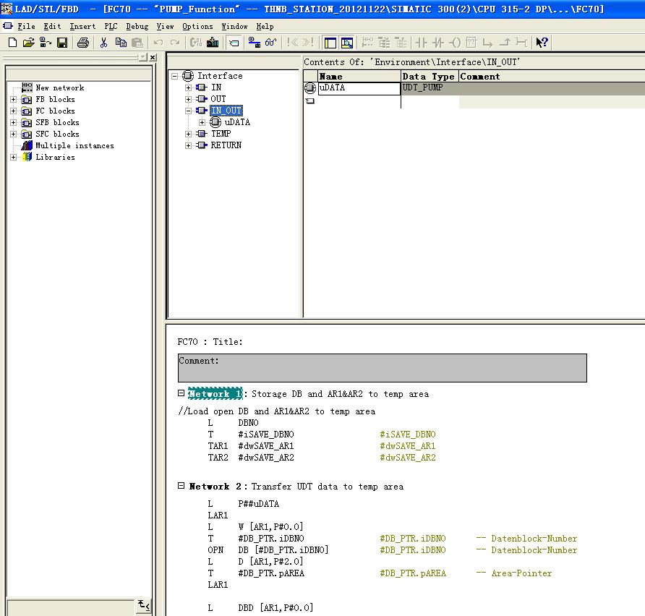
Task: Open the Debug menu
Action: (137, 26)
